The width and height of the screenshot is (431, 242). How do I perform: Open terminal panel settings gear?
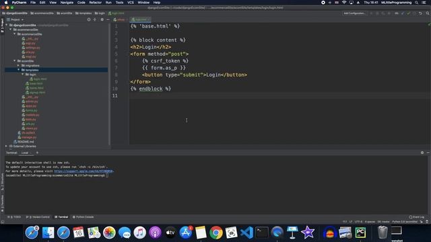[422, 153]
